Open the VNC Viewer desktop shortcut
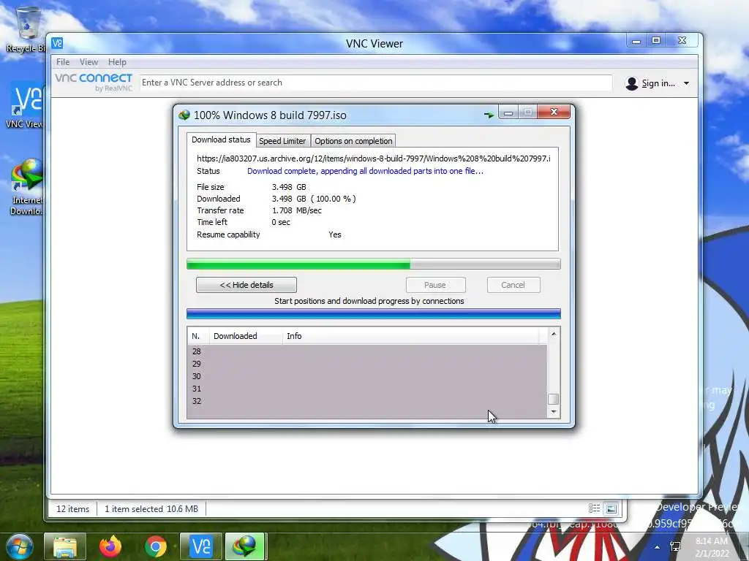Image resolution: width=749 pixels, height=561 pixels. point(26,106)
